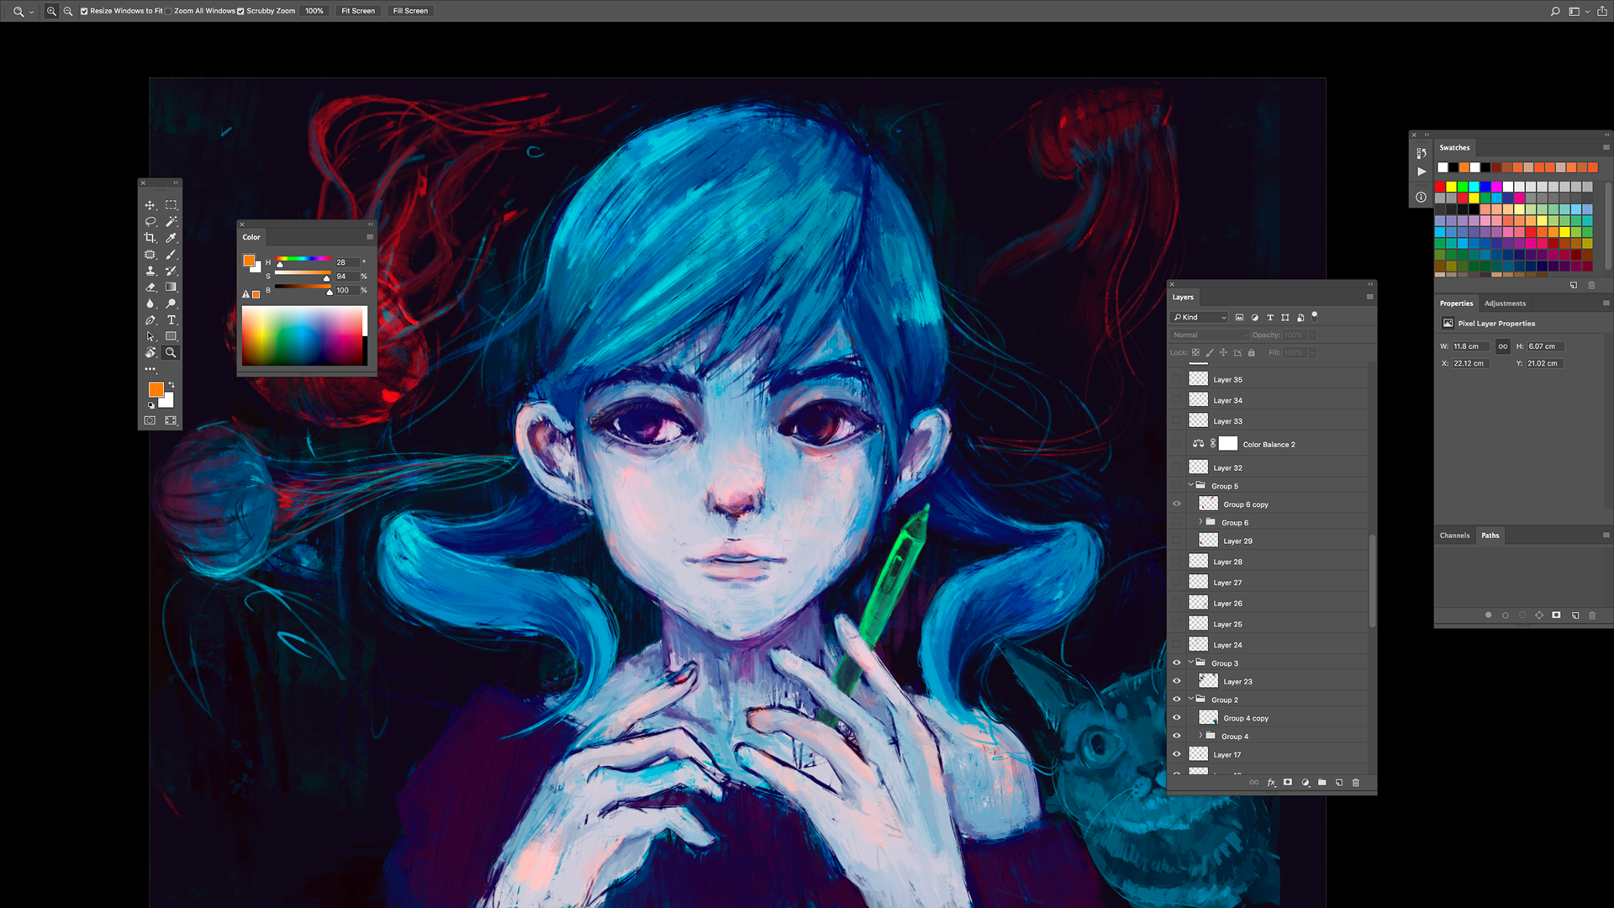Select the Eyedropper tool
The image size is (1614, 908).
point(171,238)
